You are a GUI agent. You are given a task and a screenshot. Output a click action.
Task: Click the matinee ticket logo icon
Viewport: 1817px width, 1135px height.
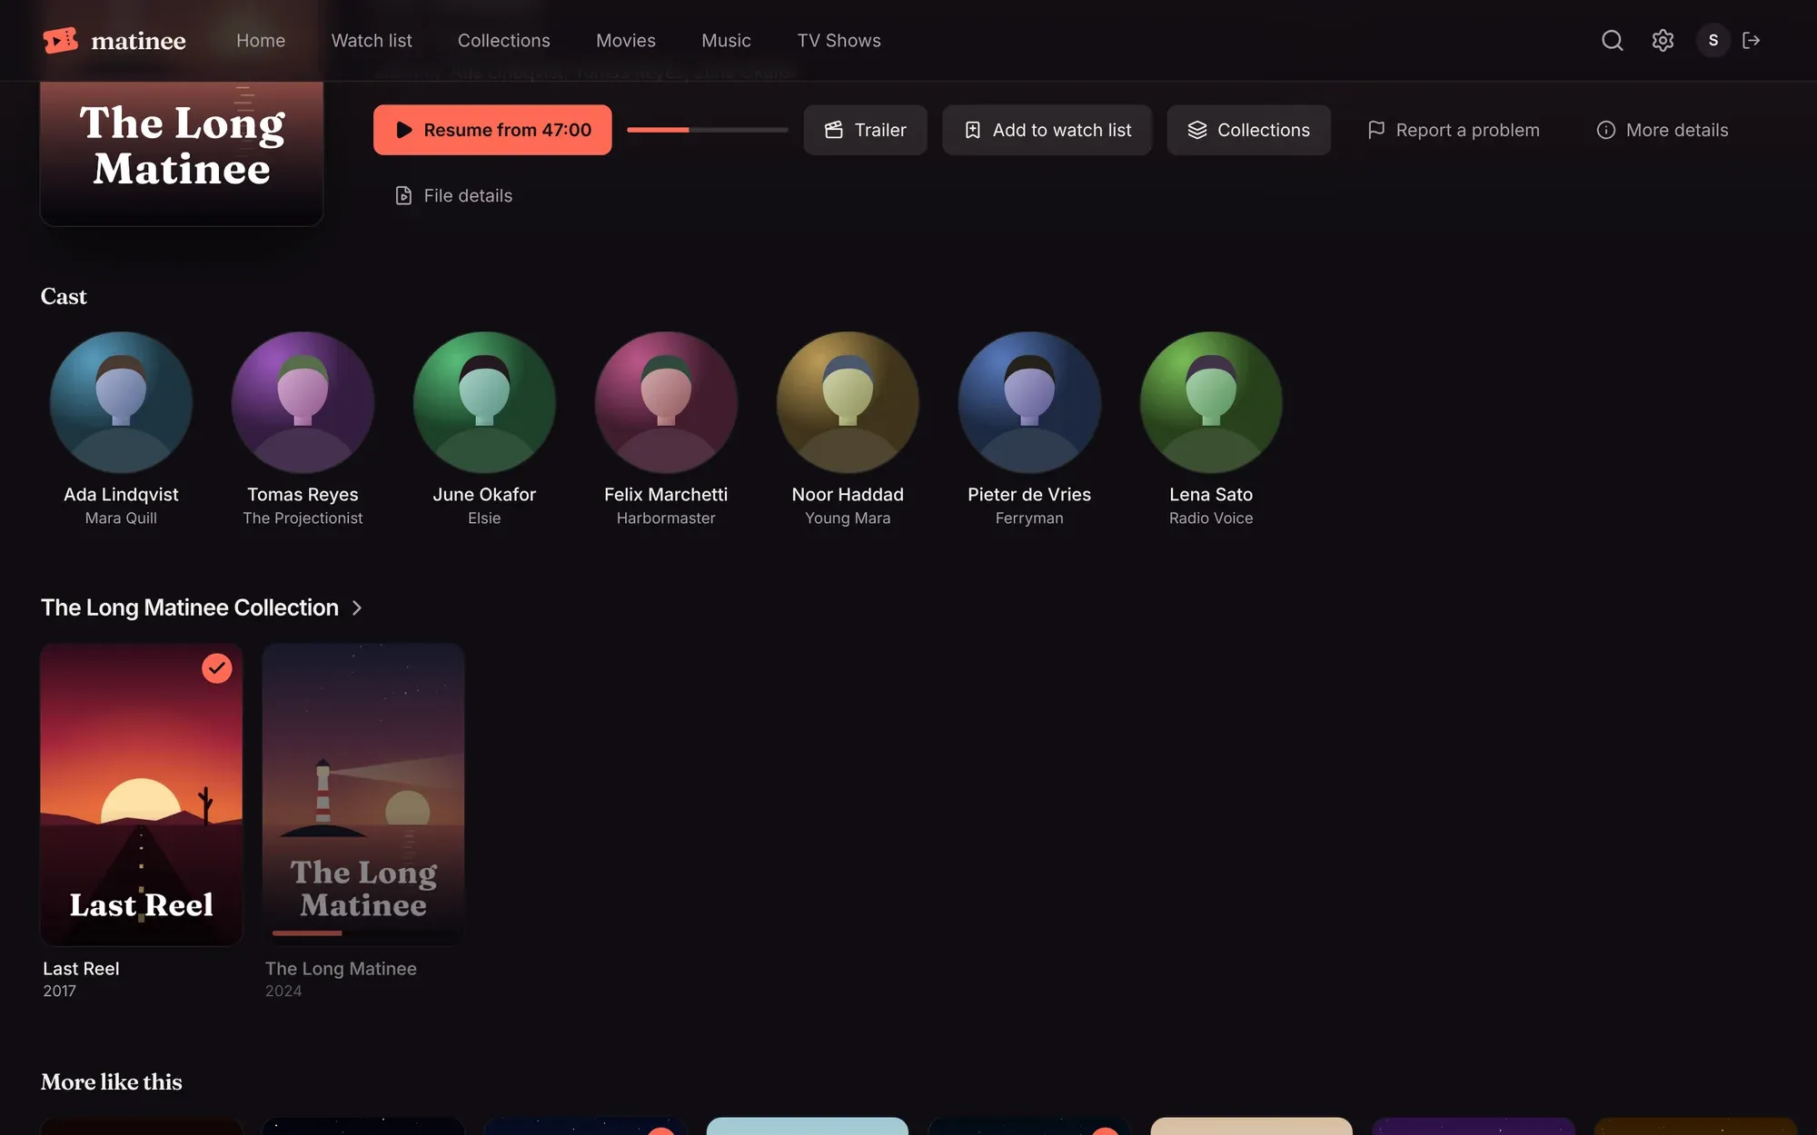[60, 40]
